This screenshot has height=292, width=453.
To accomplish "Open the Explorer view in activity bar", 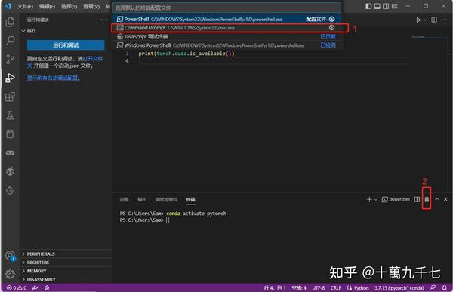I will (10, 22).
